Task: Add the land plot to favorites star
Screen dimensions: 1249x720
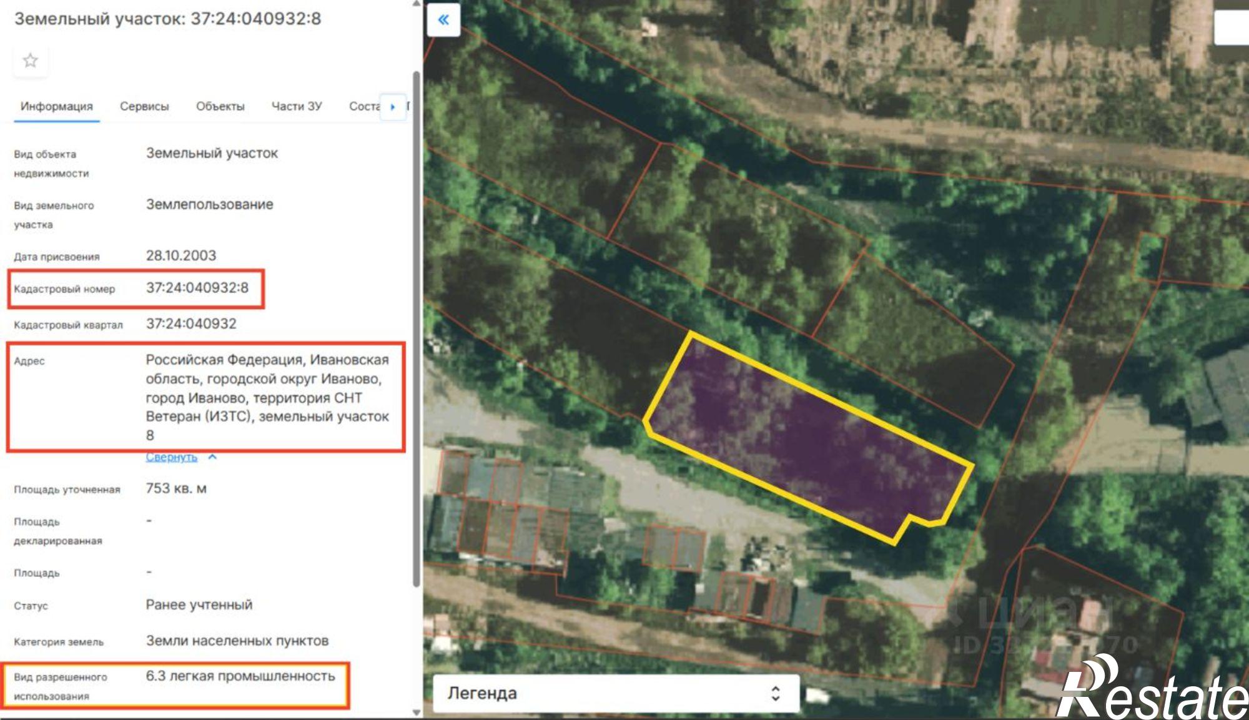Action: [x=30, y=61]
